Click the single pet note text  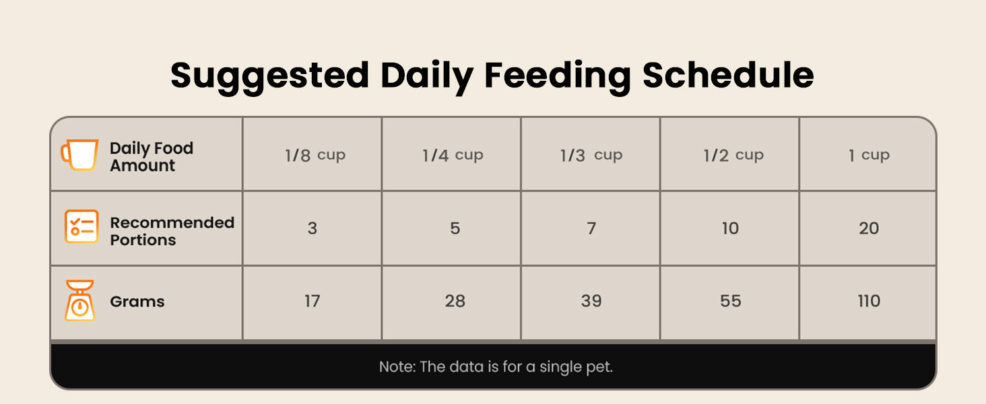coord(496,367)
